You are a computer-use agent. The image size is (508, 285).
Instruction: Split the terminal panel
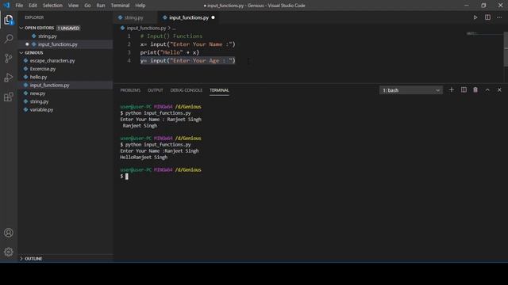(464, 89)
